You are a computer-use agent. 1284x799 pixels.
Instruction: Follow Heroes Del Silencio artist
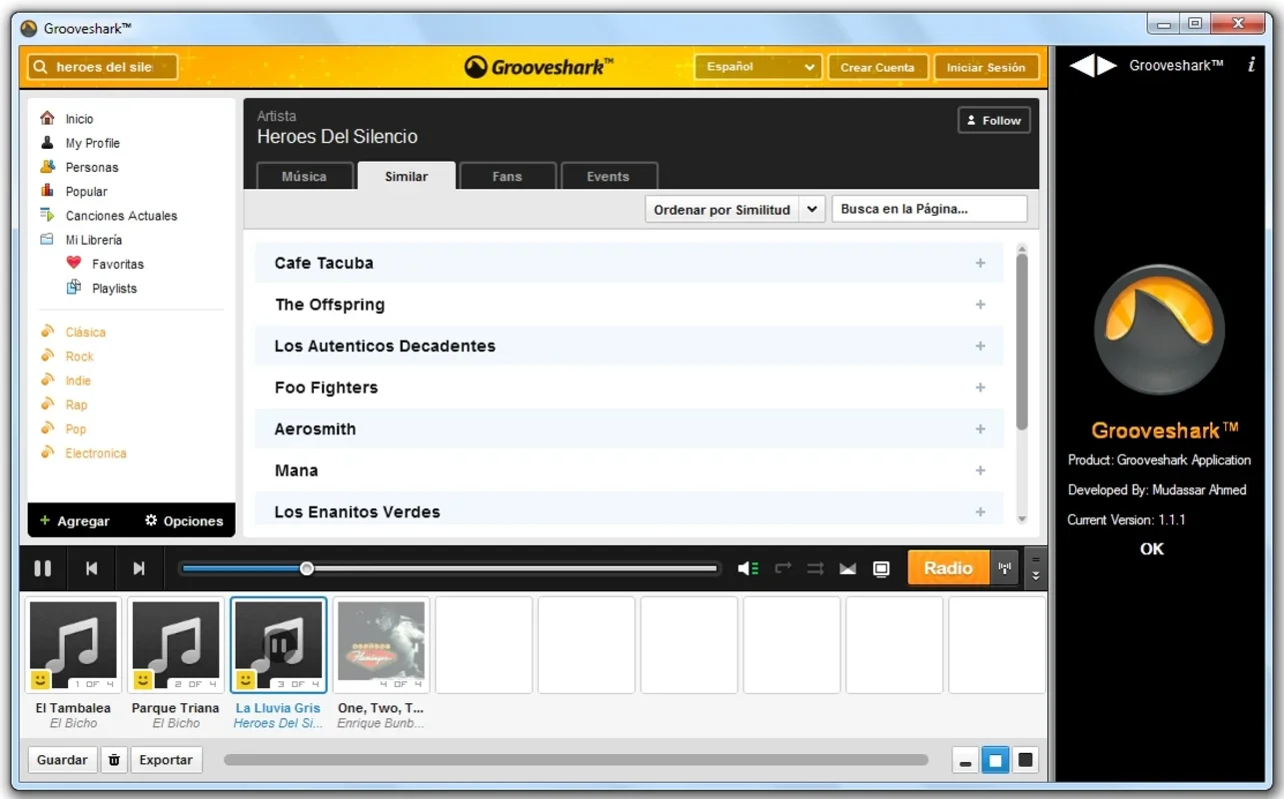[x=993, y=120]
